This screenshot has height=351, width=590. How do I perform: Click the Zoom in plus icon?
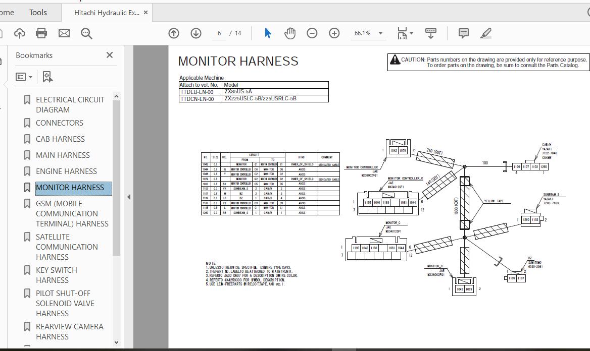point(334,33)
